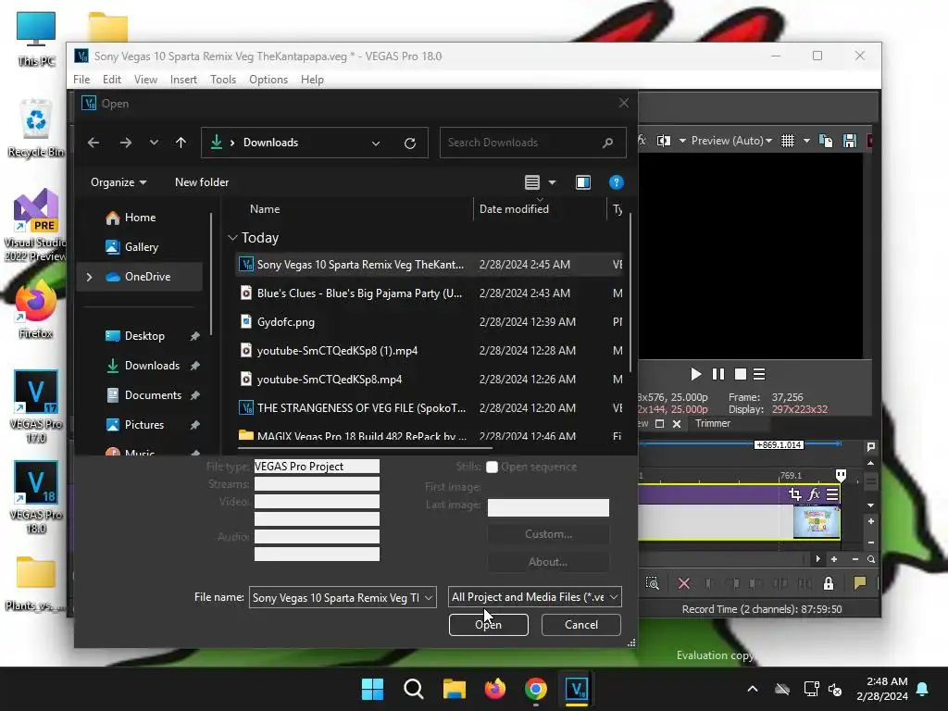Viewport: 948px width, 711px height.
Task: Open the timeline comment icon at top-right
Action: coord(871,447)
